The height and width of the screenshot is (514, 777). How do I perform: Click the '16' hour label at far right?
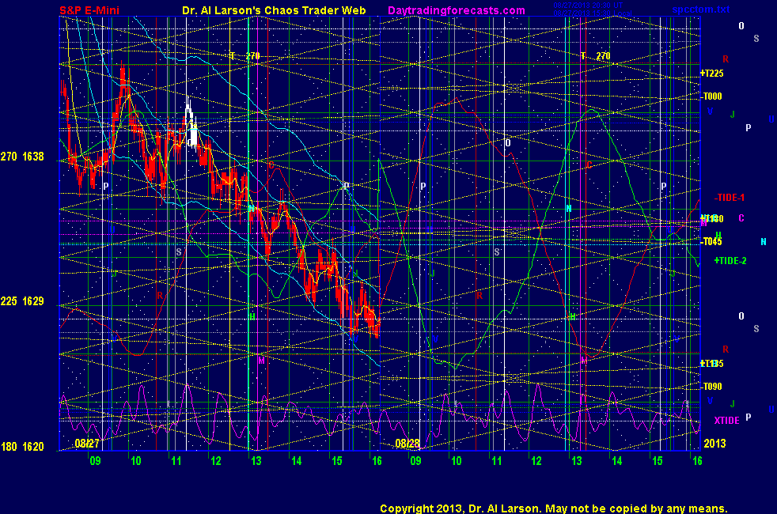697,461
